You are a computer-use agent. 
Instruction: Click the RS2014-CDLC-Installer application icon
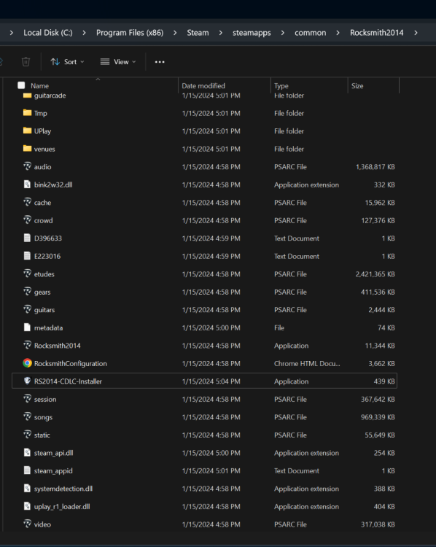pyautogui.click(x=27, y=381)
